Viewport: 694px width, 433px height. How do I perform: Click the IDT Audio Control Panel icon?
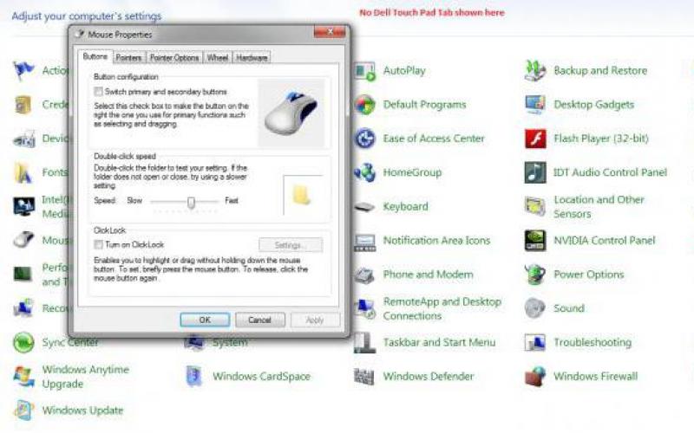[x=535, y=173]
